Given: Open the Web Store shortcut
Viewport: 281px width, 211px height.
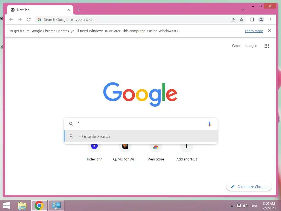Looking at the screenshot, I should (x=156, y=152).
